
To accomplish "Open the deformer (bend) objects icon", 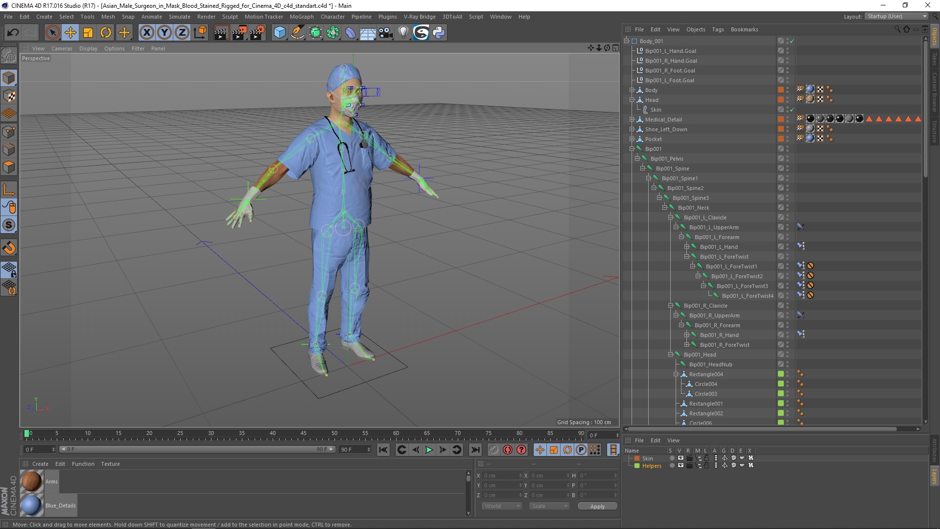I will click(x=351, y=33).
